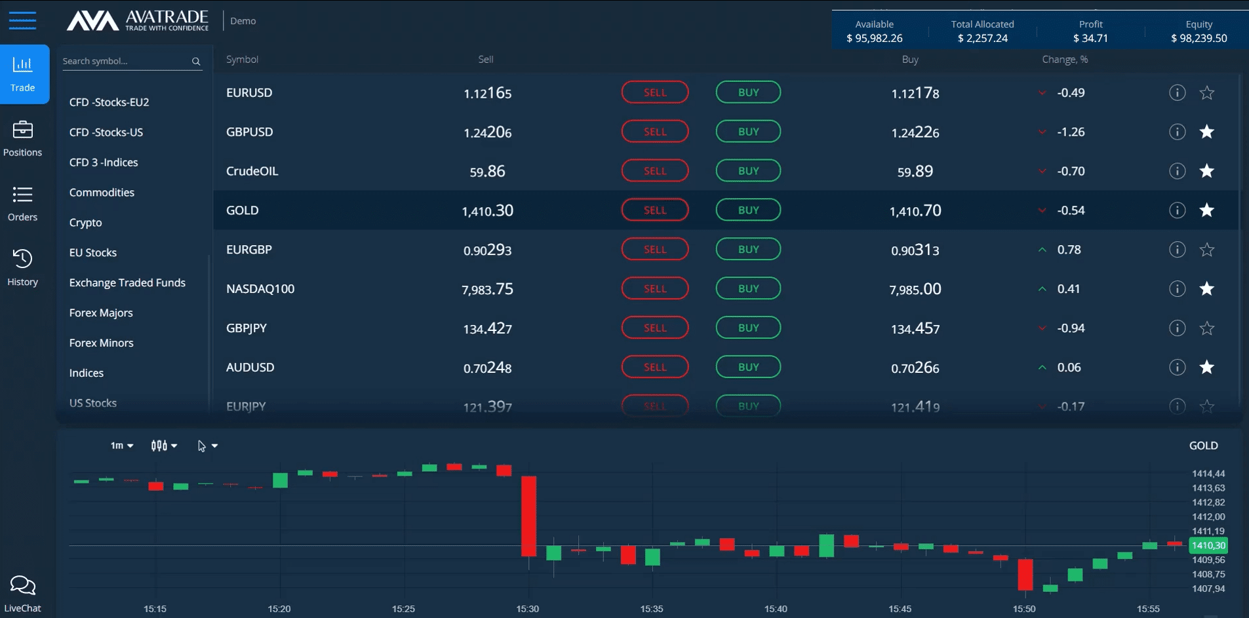Remove NASDAQ100 from favorites star
This screenshot has height=618, width=1249.
coord(1207,288)
